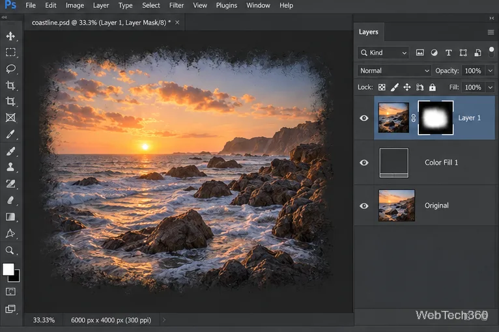This screenshot has height=332, width=499.
Task: Click the 33.33% zoom level field
Action: point(44,320)
